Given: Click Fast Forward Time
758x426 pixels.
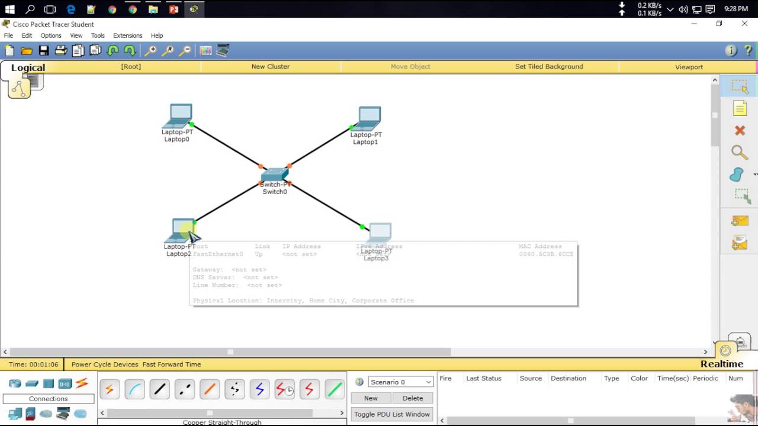Looking at the screenshot, I should [172, 364].
